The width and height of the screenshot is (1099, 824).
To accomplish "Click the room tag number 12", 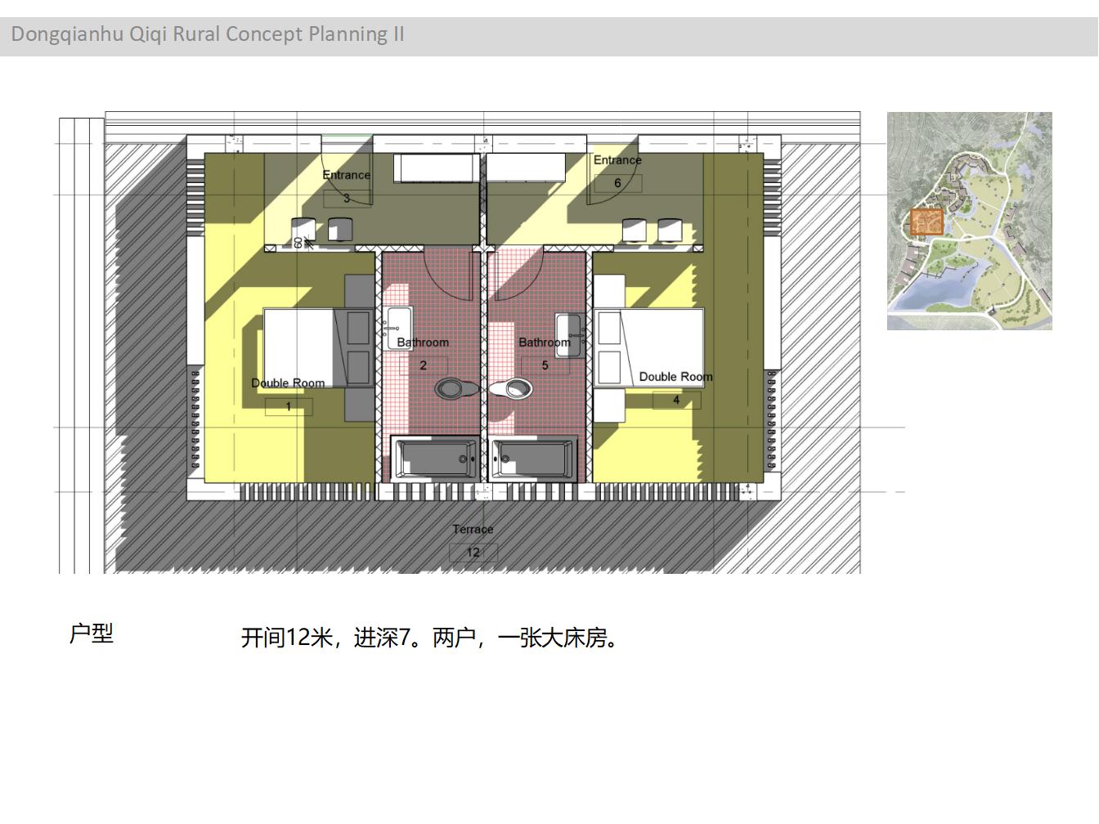I will [473, 552].
